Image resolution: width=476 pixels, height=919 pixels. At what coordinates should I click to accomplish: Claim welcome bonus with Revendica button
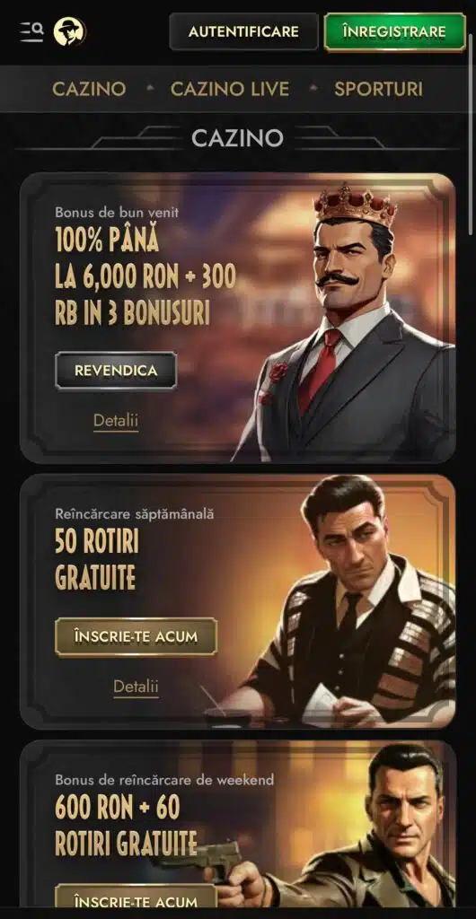pyautogui.click(x=116, y=371)
